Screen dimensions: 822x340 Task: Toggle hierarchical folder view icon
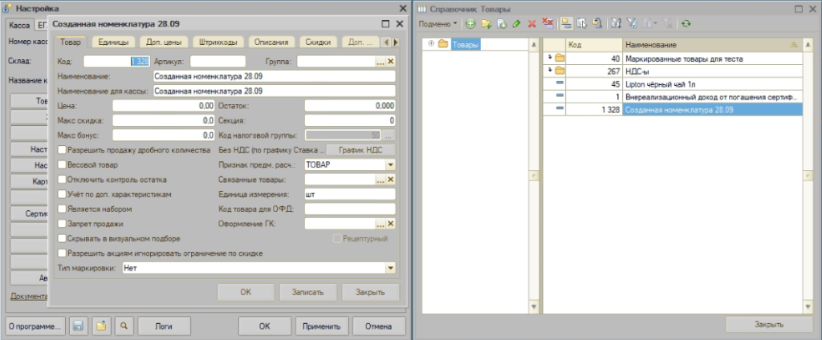(566, 23)
